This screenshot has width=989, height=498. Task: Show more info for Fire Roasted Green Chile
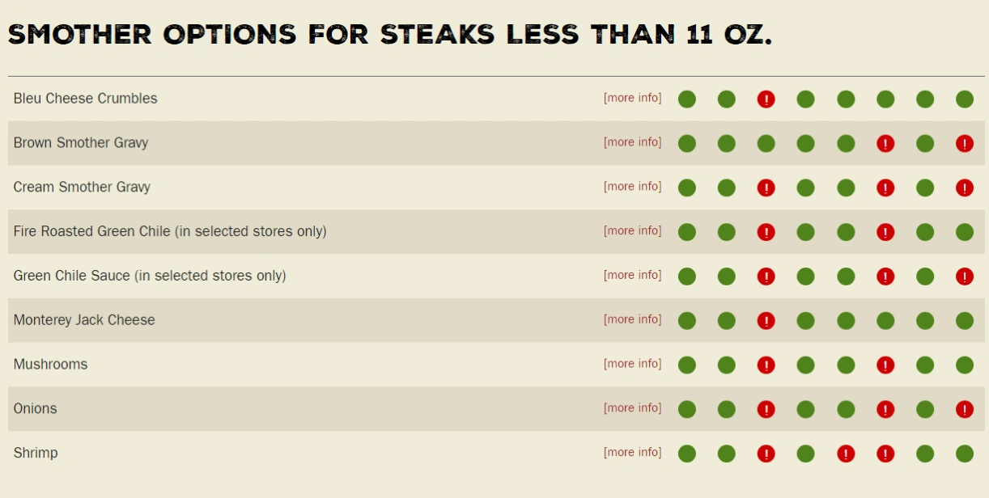coord(632,231)
